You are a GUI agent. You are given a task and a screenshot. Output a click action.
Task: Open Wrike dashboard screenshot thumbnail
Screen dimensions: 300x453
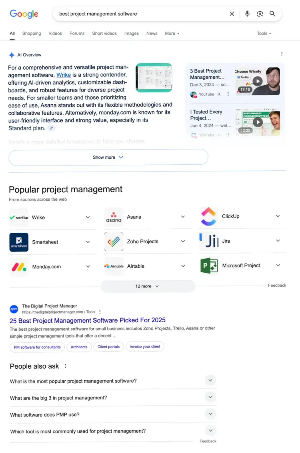(154, 78)
